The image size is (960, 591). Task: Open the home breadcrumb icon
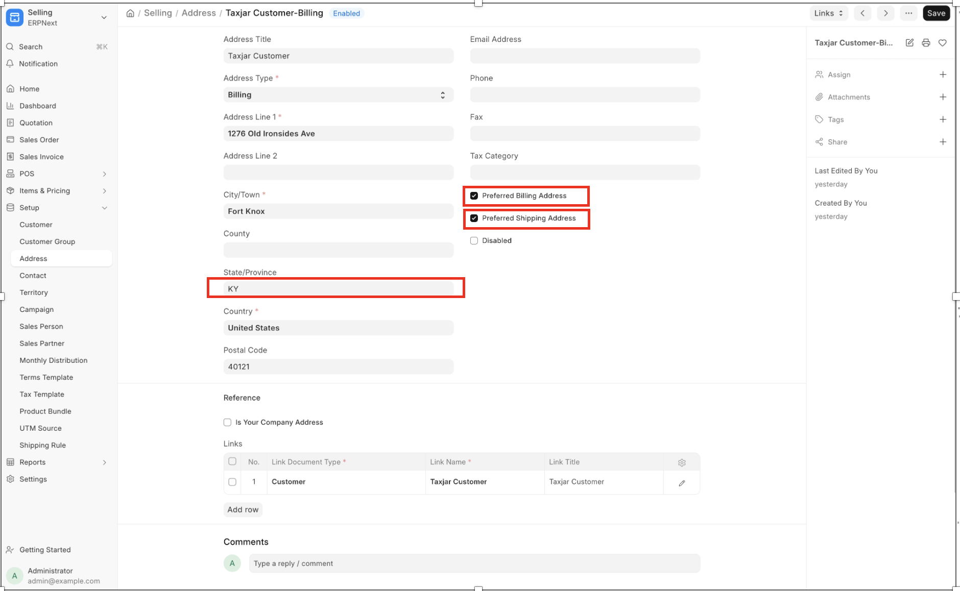130,13
